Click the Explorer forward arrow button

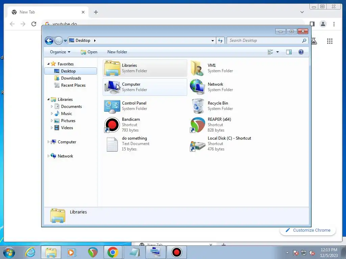coord(58,40)
